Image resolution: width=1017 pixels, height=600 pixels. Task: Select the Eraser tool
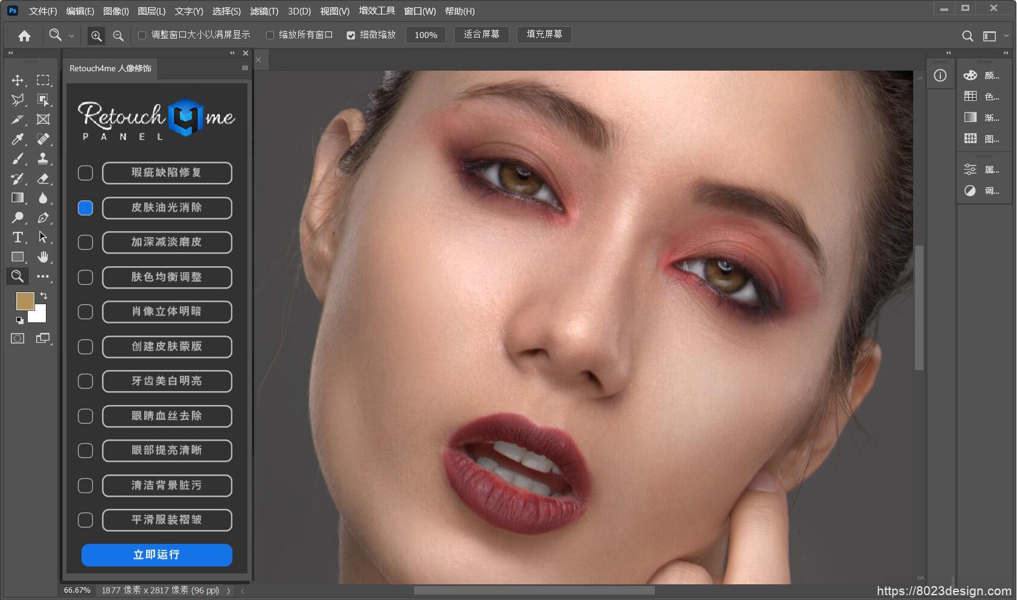[x=43, y=179]
